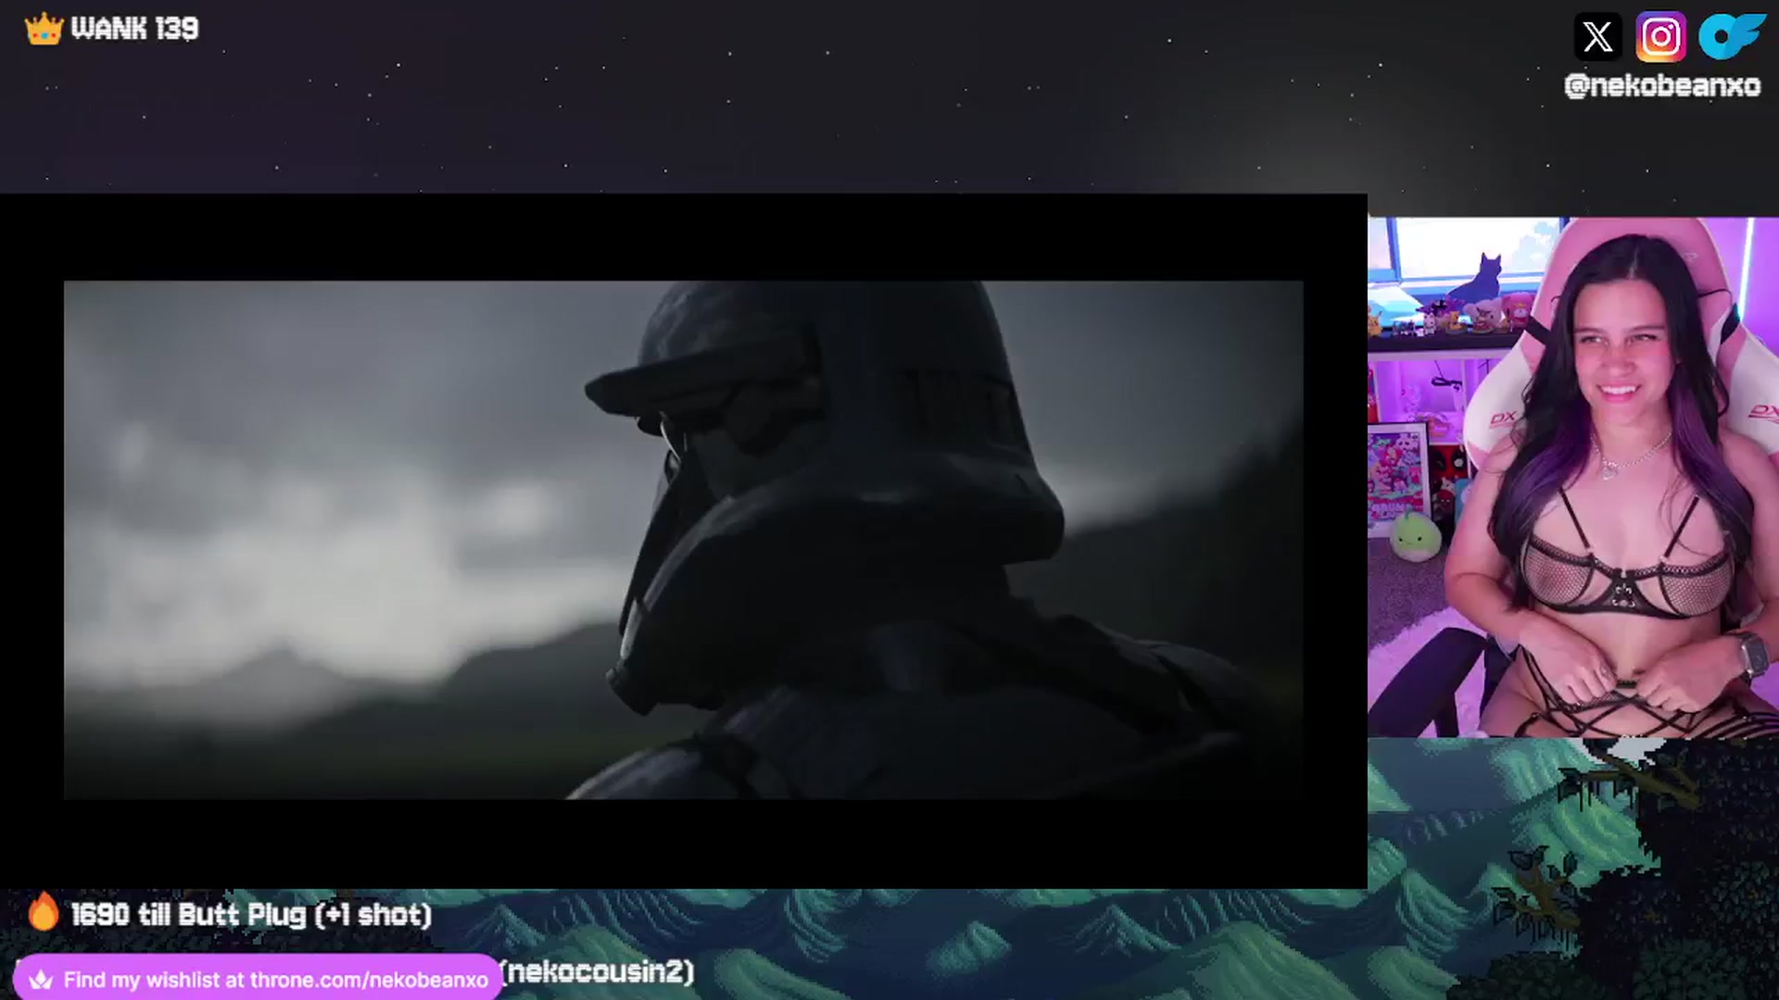Click the embedded video of the helmeted trooper
The width and height of the screenshot is (1779, 1000).
(x=683, y=540)
